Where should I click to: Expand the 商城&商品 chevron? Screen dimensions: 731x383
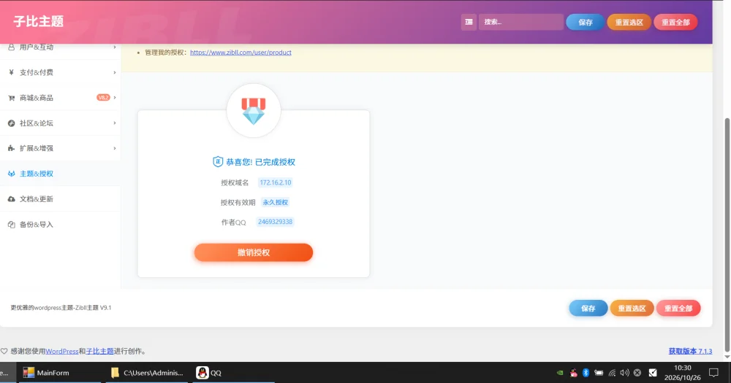pyautogui.click(x=114, y=98)
